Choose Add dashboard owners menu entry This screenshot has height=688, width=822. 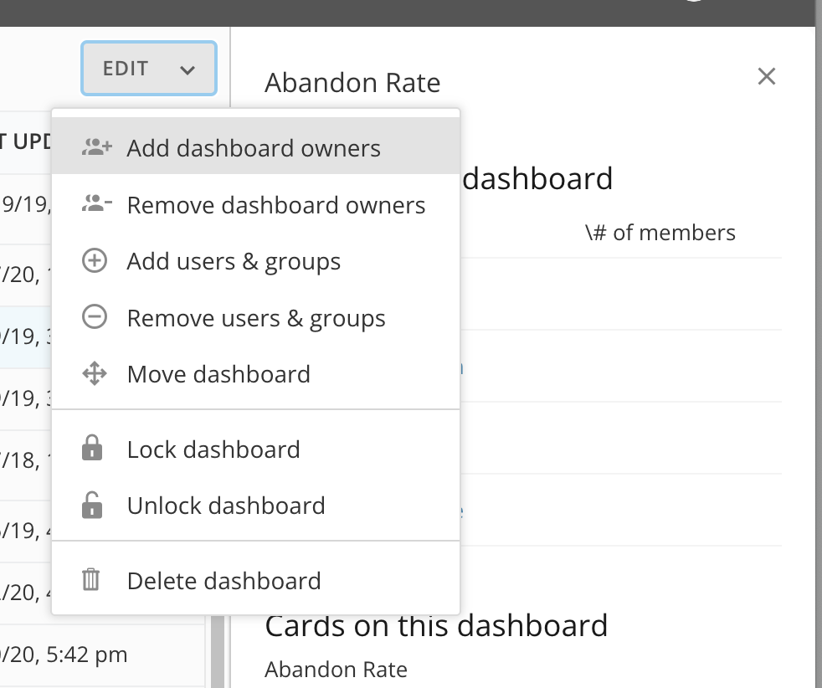click(x=256, y=146)
